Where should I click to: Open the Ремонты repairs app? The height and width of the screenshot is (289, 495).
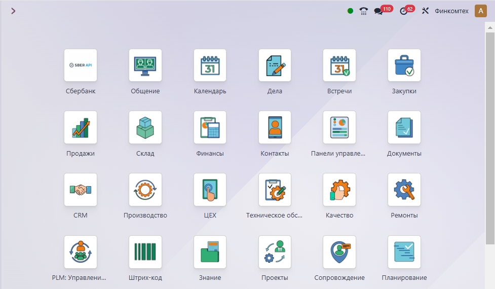(x=404, y=190)
